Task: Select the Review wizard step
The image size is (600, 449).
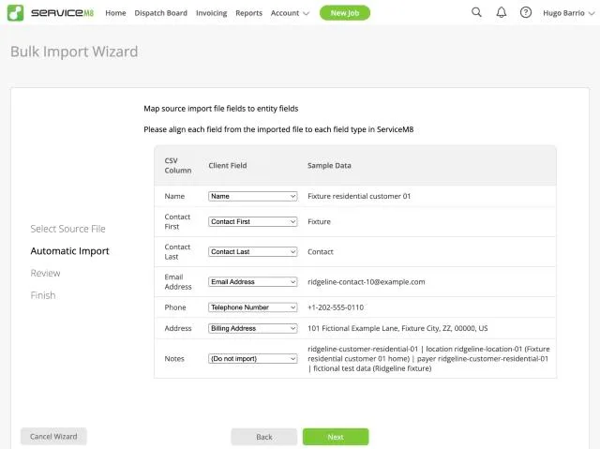Action: (45, 273)
